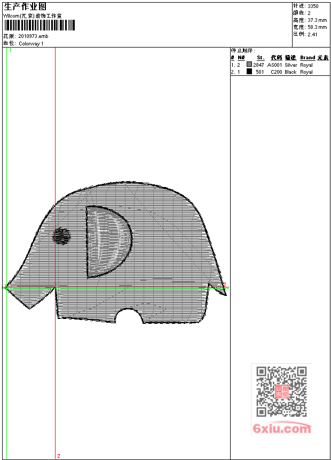Open the 6xiu.com link
This screenshot has width=331, height=460.
tap(281, 428)
